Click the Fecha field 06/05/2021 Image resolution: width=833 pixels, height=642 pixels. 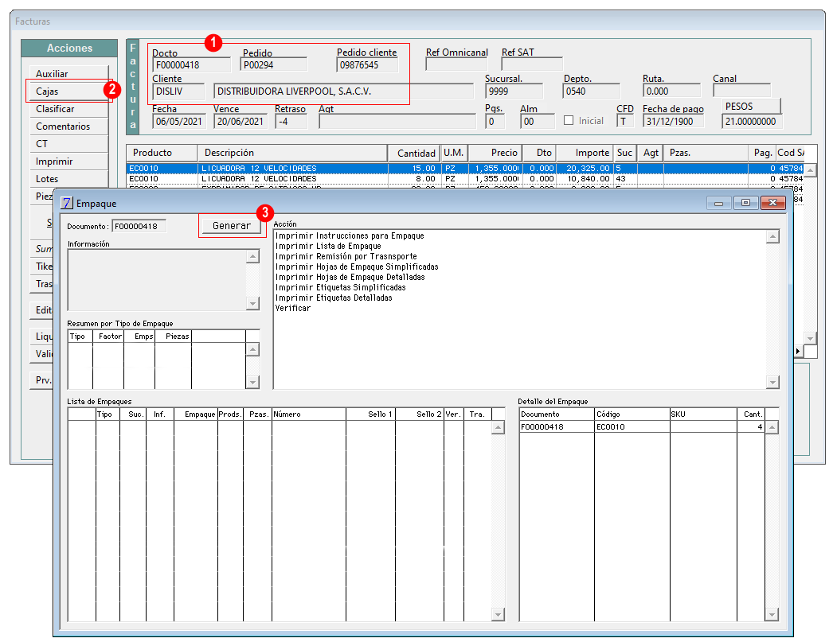click(x=179, y=121)
